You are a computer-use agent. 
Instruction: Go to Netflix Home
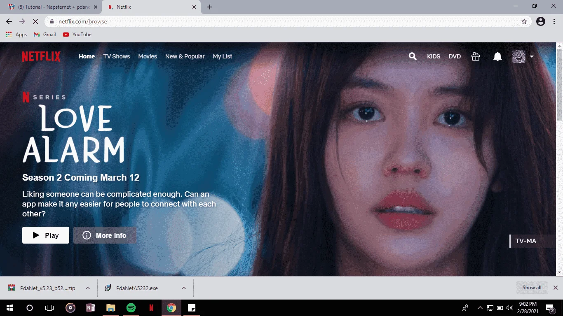[87, 56]
